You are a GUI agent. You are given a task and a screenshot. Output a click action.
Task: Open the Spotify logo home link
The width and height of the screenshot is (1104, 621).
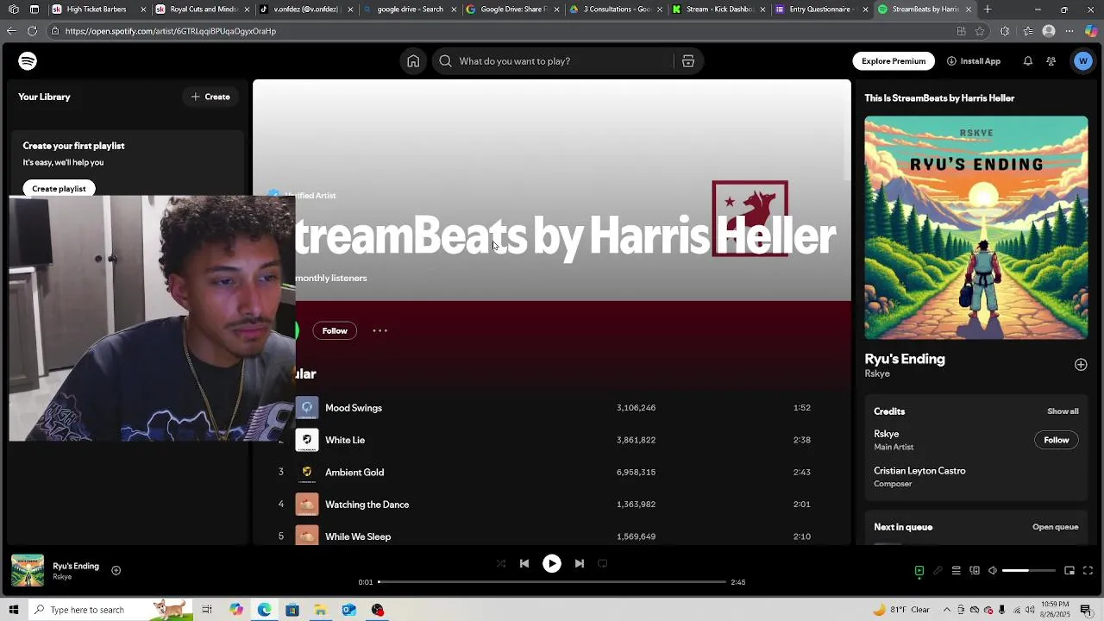[28, 61]
